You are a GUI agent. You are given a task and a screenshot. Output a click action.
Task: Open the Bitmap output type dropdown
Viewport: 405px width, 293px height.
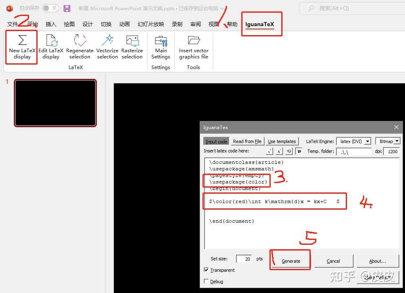pos(397,141)
